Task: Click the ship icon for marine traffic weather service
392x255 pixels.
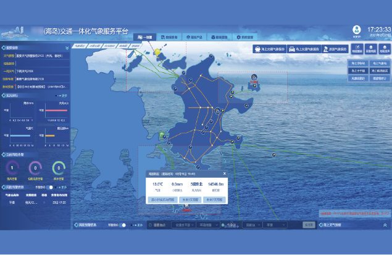Action: 257,49
